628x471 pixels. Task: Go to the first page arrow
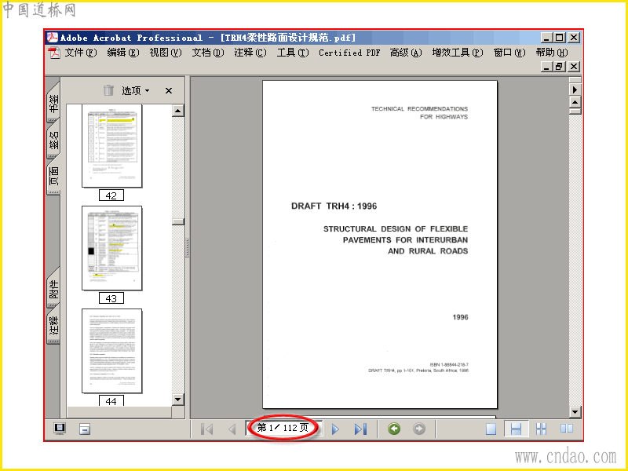coord(206,429)
